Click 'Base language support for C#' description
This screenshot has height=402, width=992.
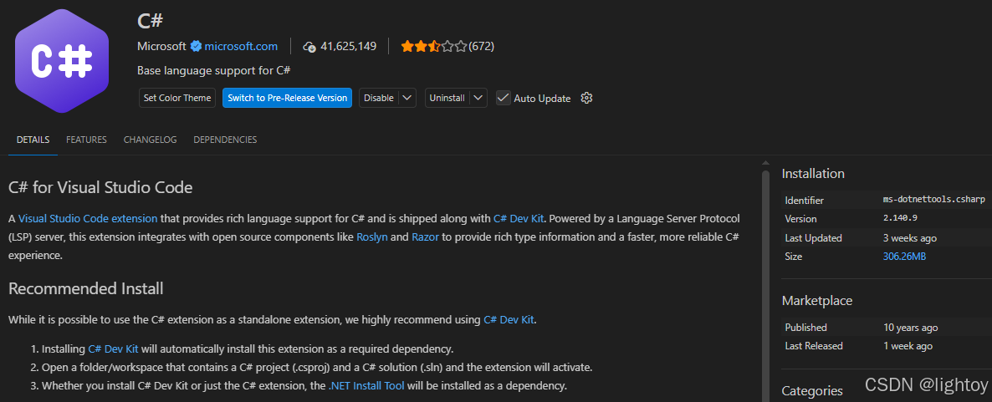[214, 71]
